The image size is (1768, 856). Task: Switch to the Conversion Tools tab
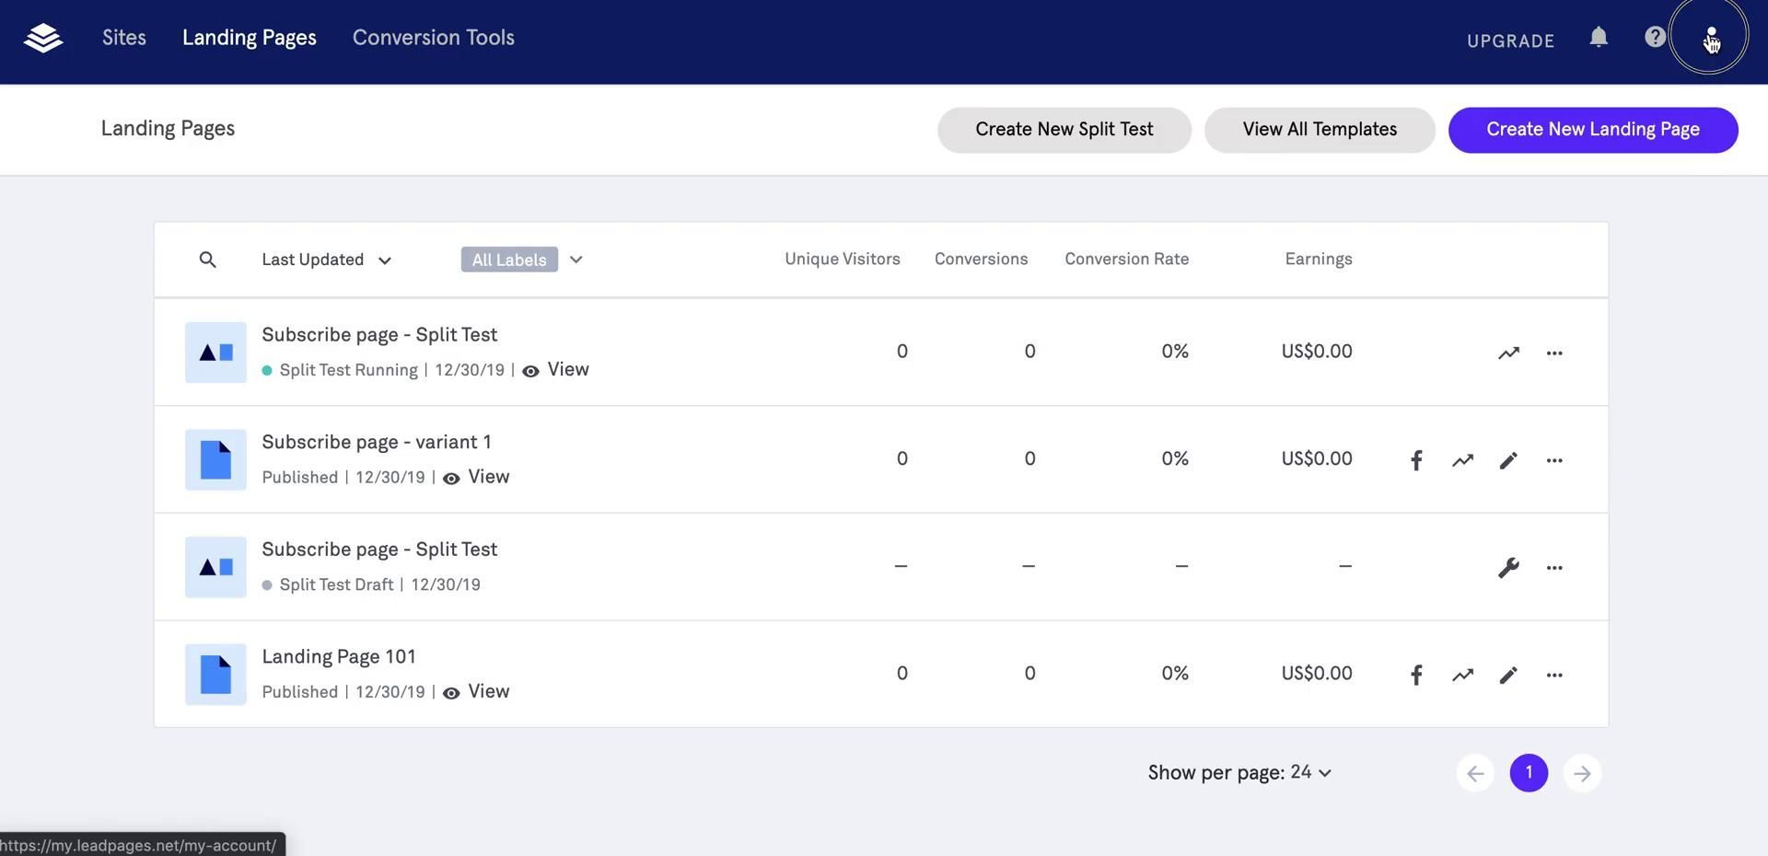tap(434, 38)
